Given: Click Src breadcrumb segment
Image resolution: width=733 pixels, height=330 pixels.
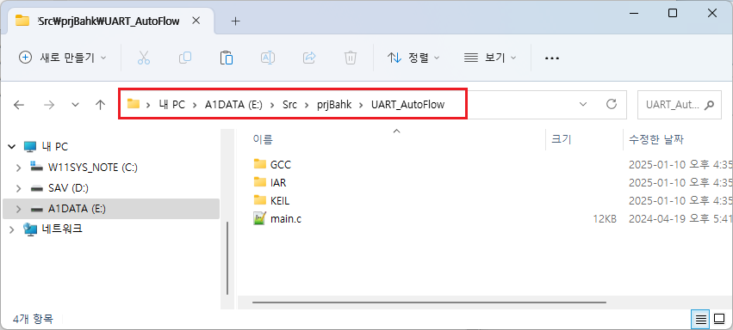Looking at the screenshot, I should (289, 104).
